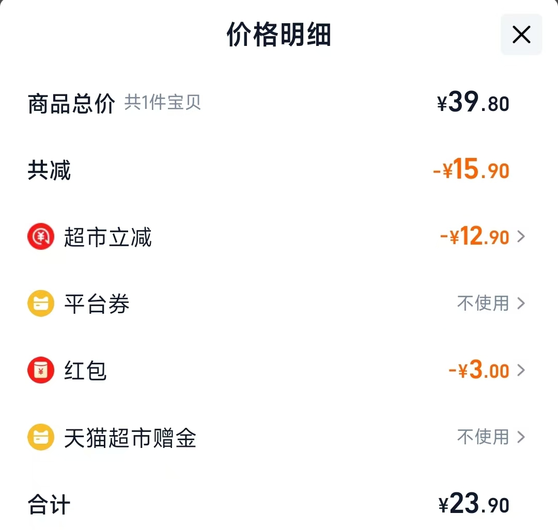Image resolution: width=558 pixels, height=530 pixels.
Task: Click the 价格明细 title
Action: click(x=279, y=35)
